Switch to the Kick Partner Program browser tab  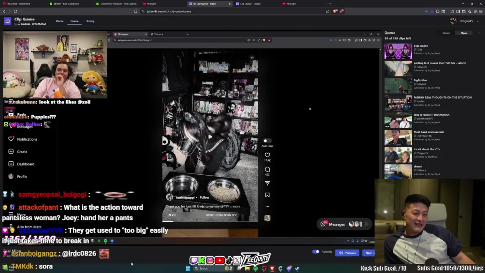click(117, 4)
